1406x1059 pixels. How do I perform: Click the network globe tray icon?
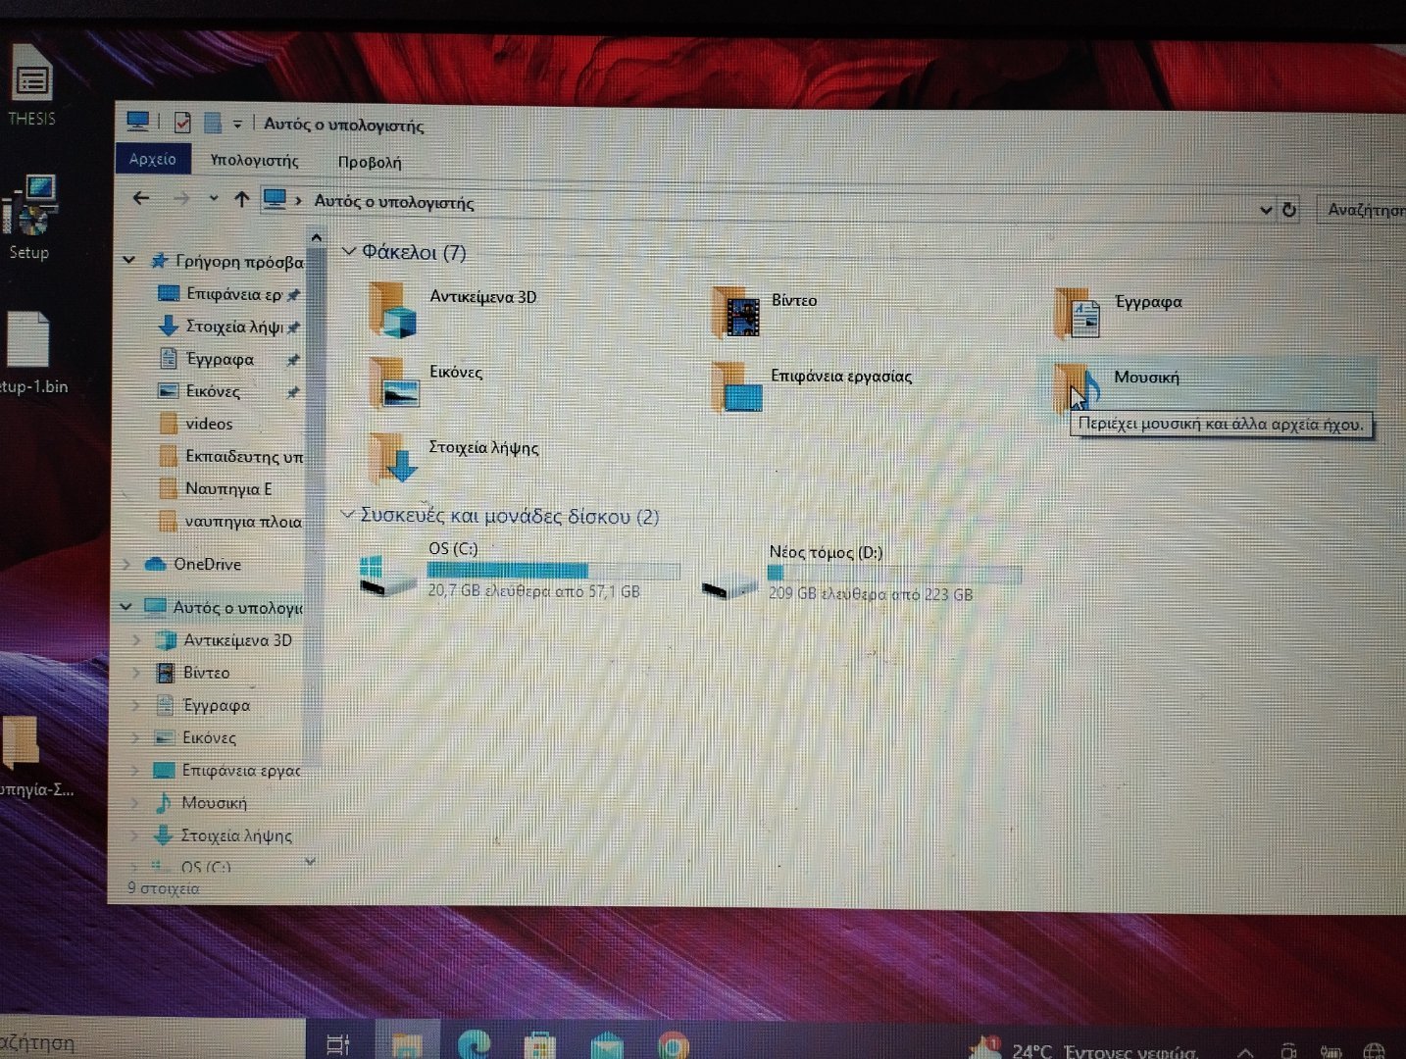[x=1374, y=1052]
